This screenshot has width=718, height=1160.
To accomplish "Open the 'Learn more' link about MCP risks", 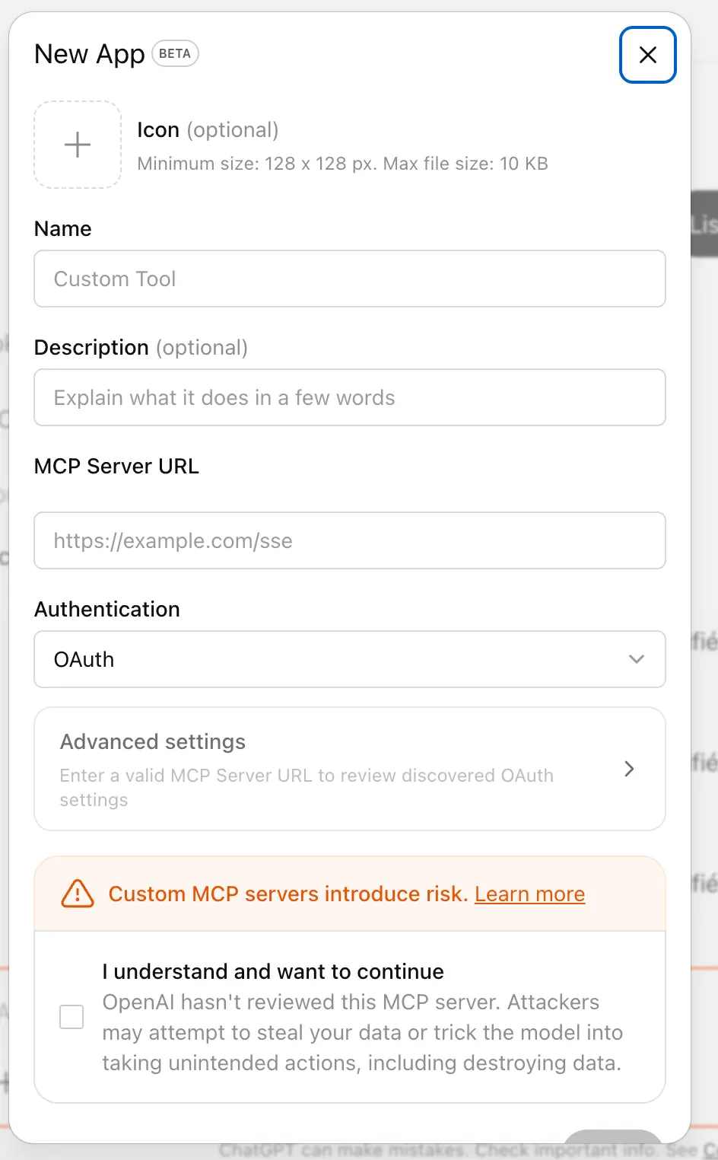I will (529, 894).
